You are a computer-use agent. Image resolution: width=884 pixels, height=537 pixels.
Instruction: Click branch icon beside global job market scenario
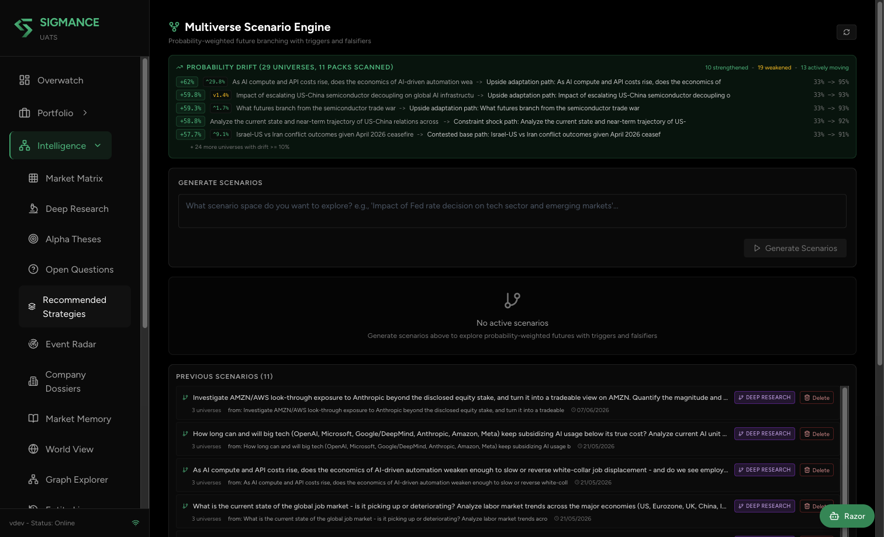(185, 506)
